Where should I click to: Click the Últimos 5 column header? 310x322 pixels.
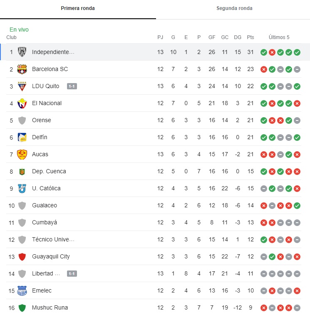pyautogui.click(x=279, y=37)
